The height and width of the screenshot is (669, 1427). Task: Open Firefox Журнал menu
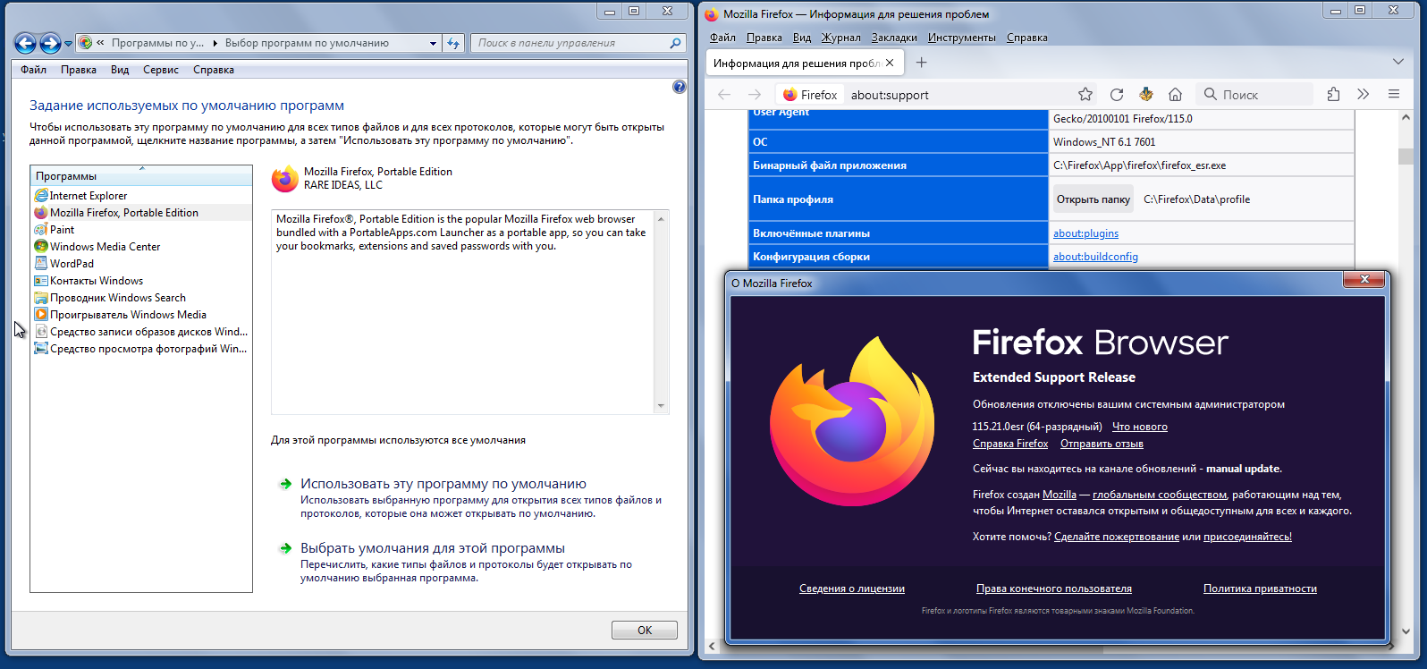[x=841, y=38]
